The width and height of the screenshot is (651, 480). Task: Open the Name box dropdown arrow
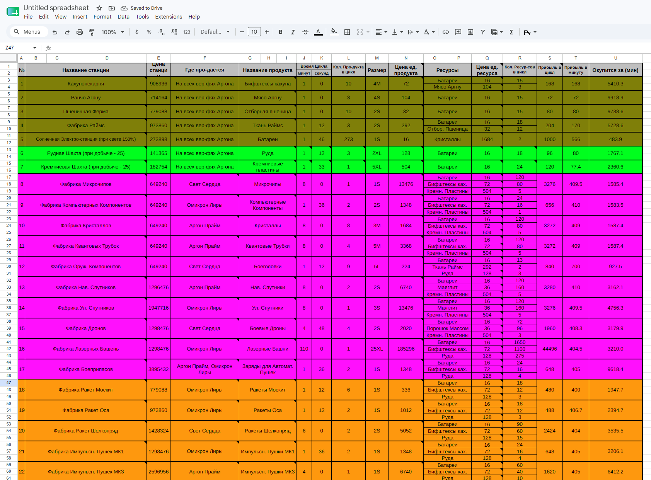coord(35,48)
